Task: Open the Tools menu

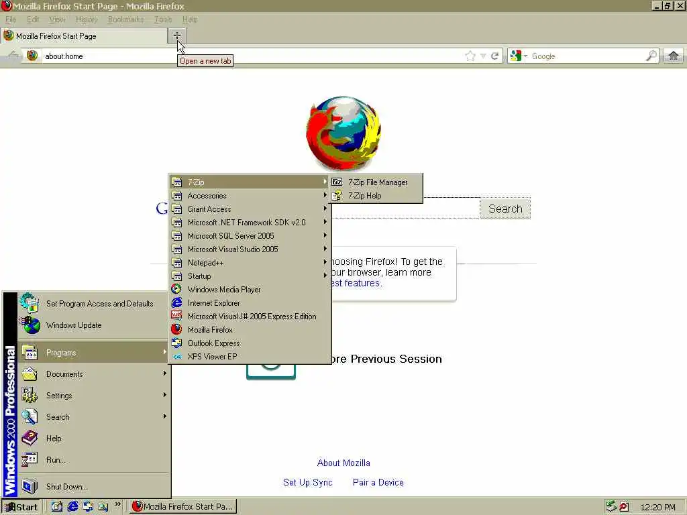Action: tap(163, 19)
